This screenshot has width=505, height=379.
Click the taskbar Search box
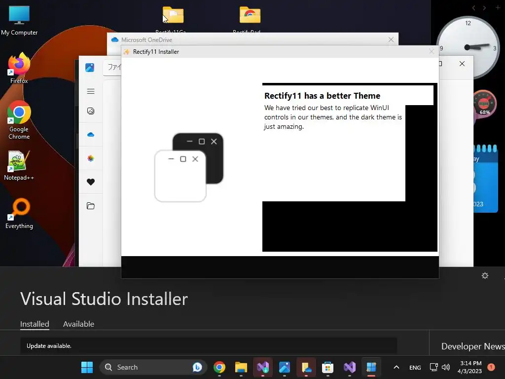(153, 367)
